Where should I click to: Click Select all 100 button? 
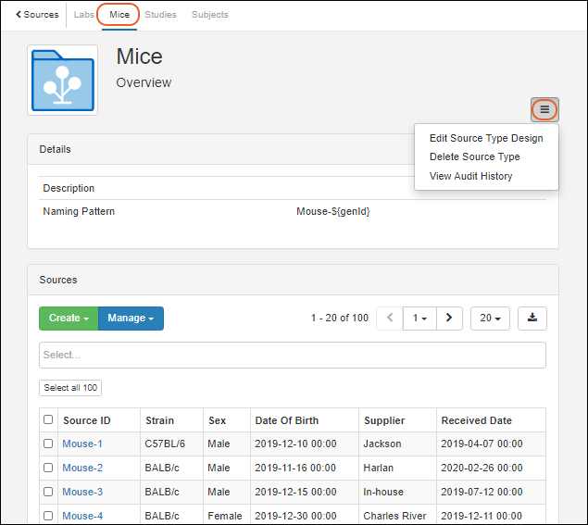coord(70,388)
